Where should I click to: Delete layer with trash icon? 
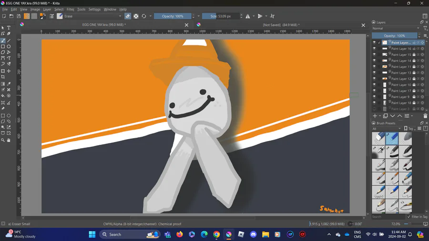pyautogui.click(x=425, y=116)
